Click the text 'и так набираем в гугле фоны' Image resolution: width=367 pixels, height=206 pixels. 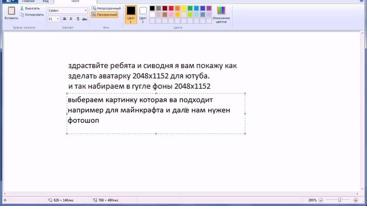(120, 86)
